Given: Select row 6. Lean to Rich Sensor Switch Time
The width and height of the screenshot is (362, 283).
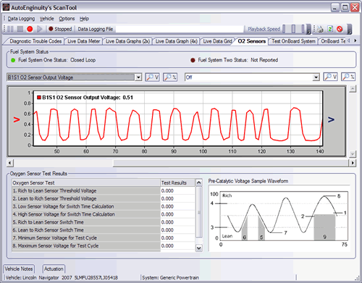Looking at the screenshot, I should (x=104, y=230).
